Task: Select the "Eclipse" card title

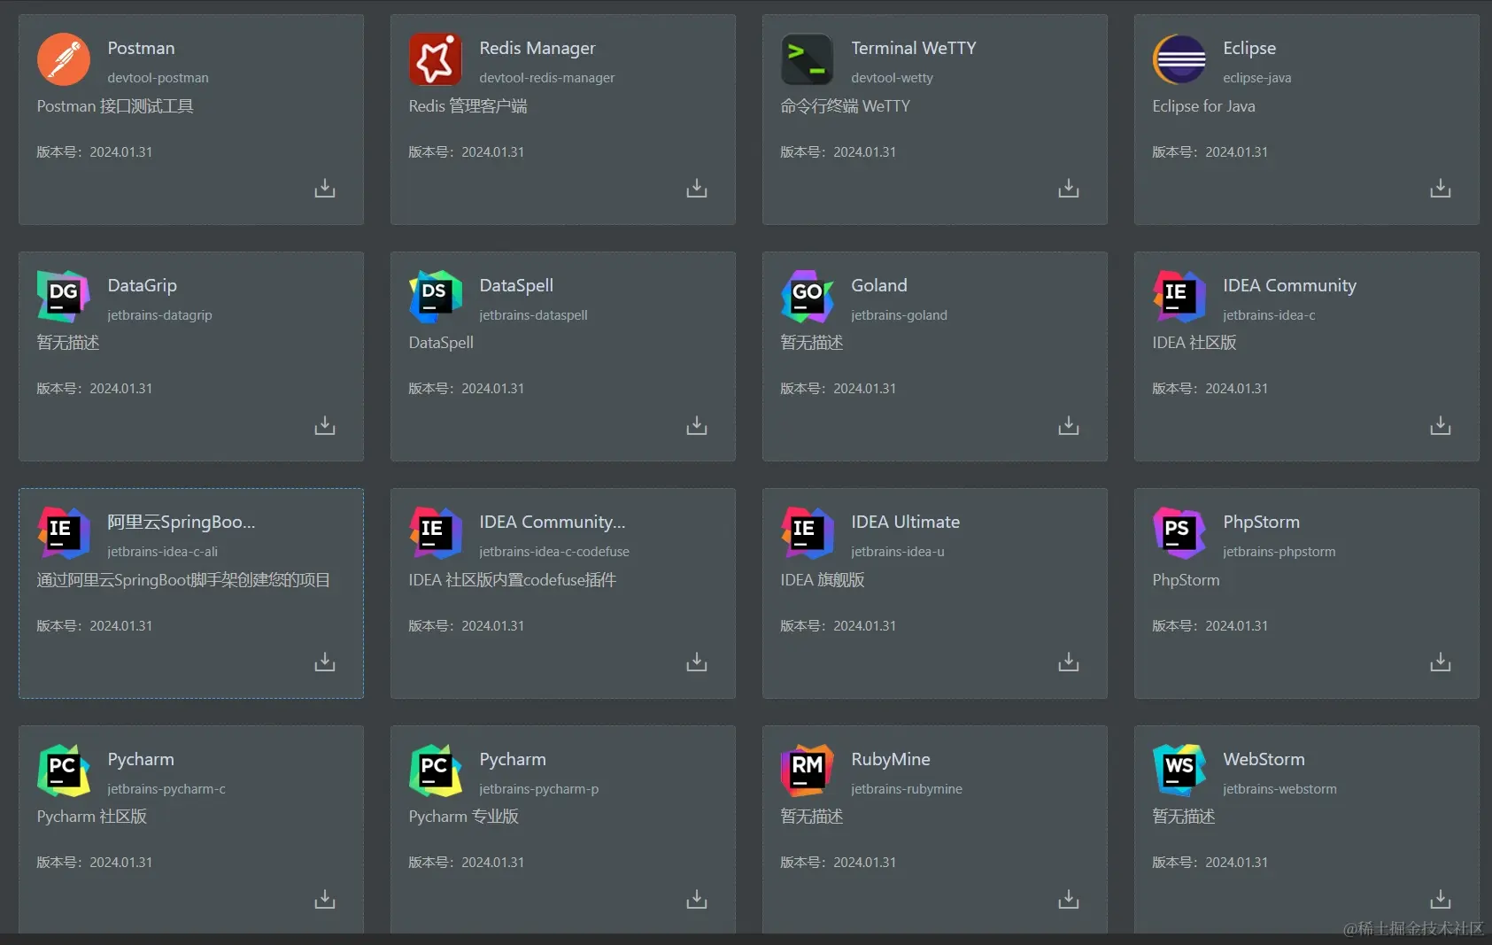Action: (x=1249, y=48)
